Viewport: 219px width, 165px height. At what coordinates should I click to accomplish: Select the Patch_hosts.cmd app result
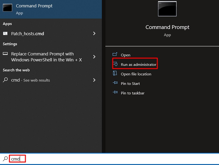point(51,34)
